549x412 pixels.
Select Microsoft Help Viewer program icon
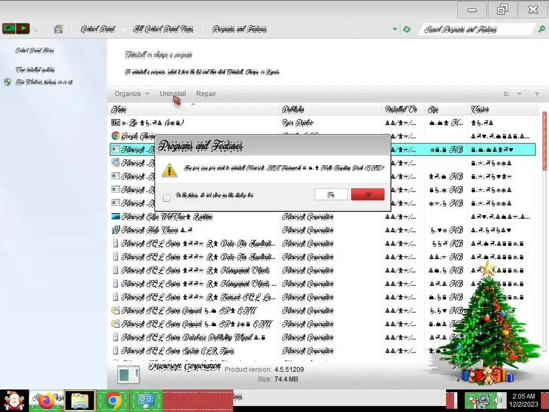(116, 230)
